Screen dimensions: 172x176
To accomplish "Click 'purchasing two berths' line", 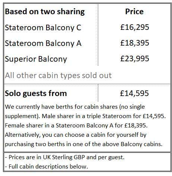I will click(x=84, y=144).
